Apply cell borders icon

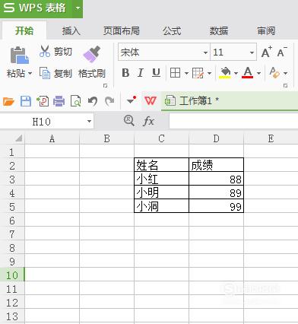point(175,73)
